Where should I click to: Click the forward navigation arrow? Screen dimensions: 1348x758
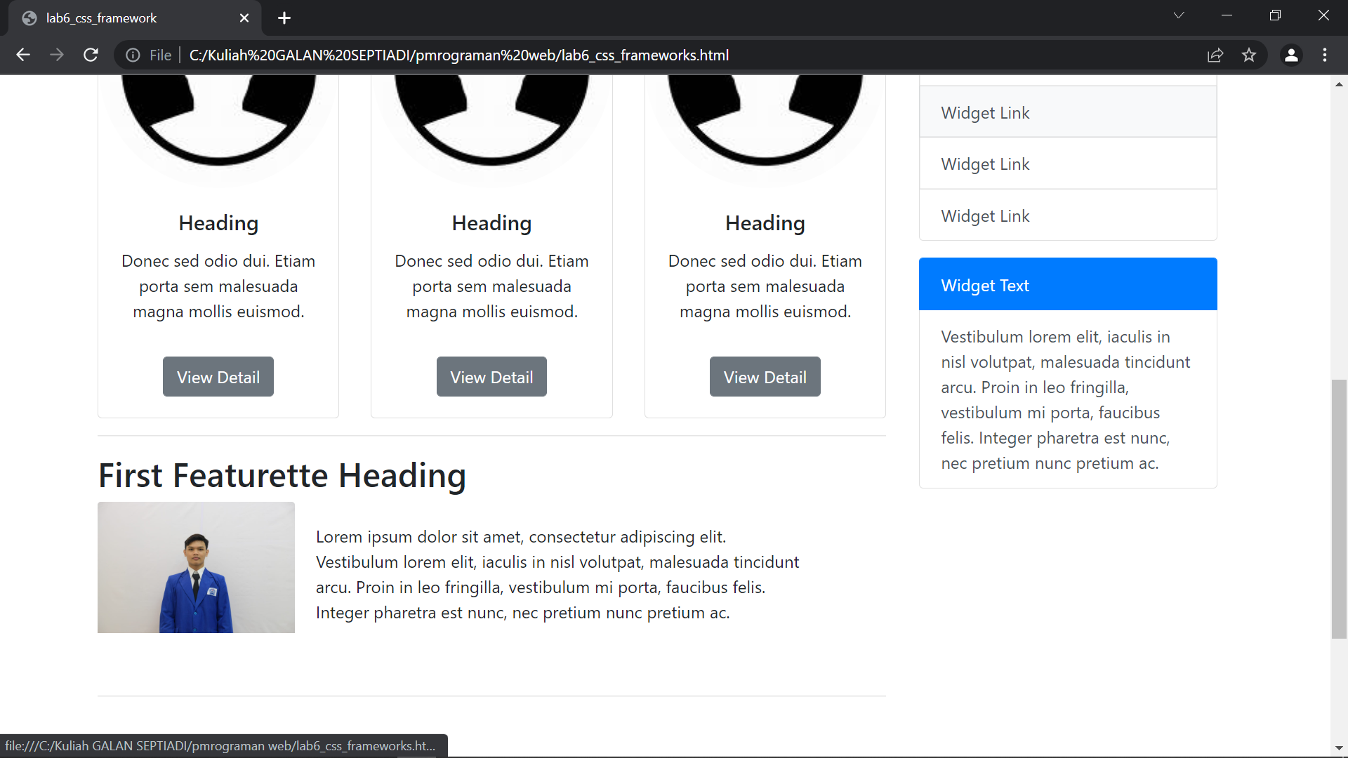[x=57, y=55]
